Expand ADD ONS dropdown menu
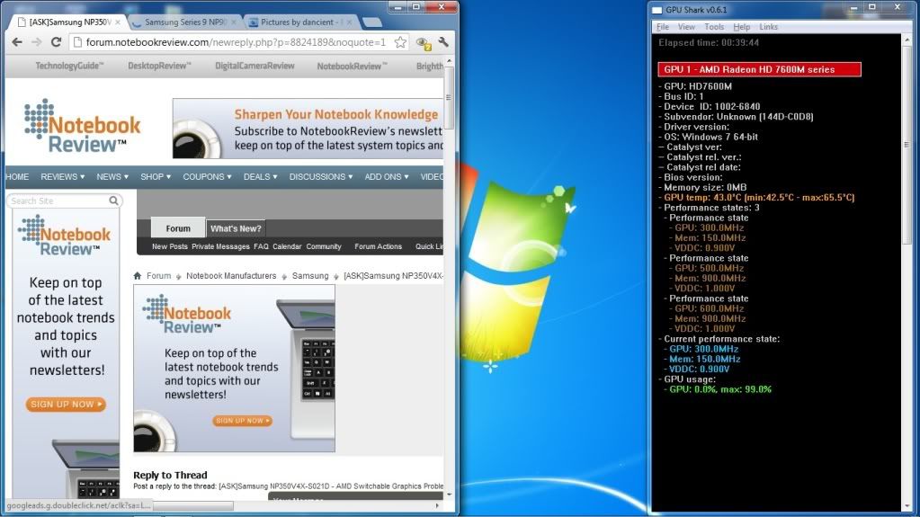The height and width of the screenshot is (517, 920). point(386,176)
